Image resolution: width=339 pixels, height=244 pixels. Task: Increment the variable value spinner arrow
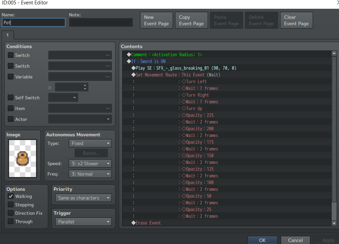(x=85, y=85)
